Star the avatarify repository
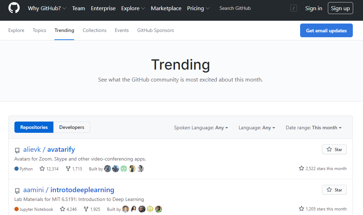Image resolution: width=363 pixels, height=215 pixels. tap(334, 150)
